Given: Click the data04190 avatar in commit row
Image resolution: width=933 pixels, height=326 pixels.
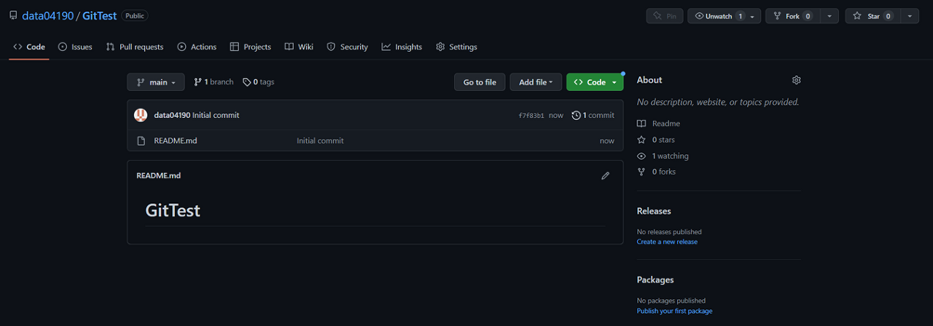Looking at the screenshot, I should 141,115.
